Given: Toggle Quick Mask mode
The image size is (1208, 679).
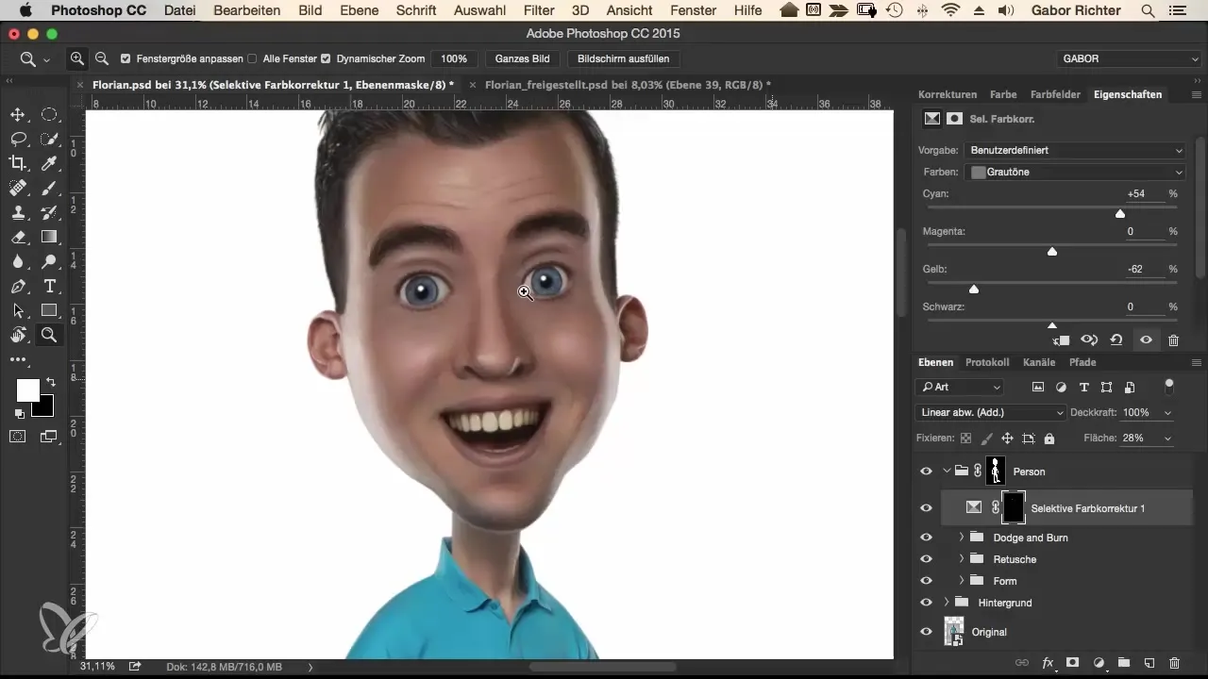Looking at the screenshot, I should point(18,436).
